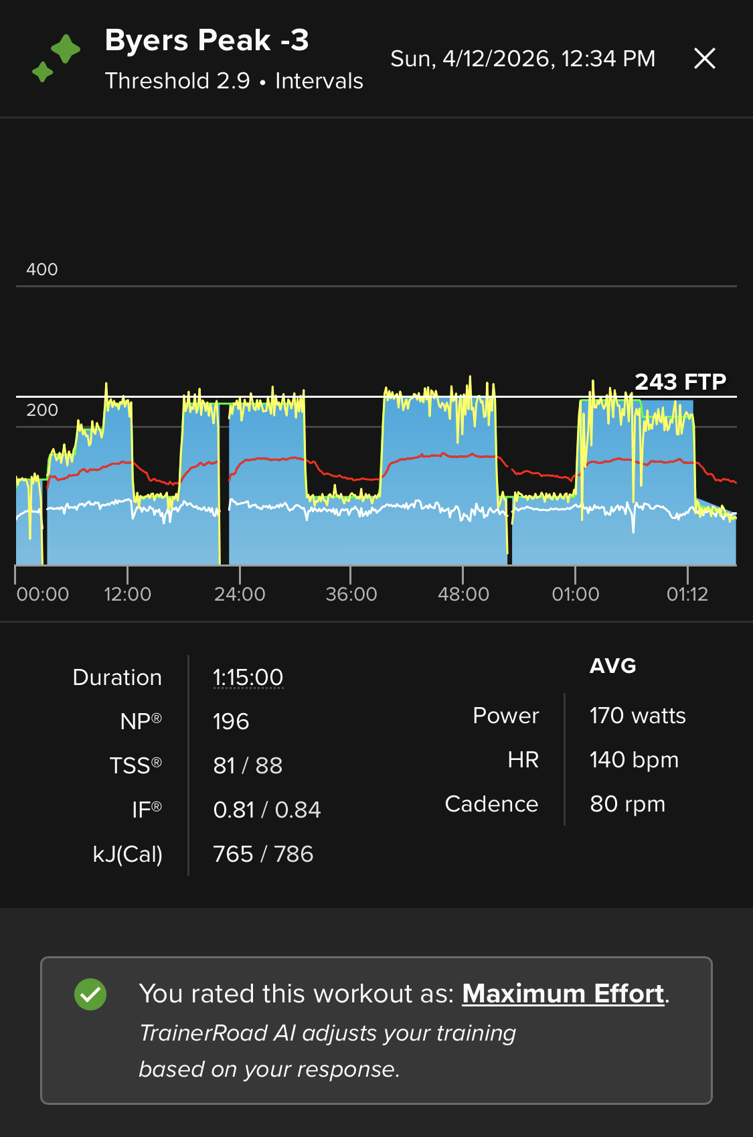This screenshot has height=1137, width=753.
Task: Click the 243 FTP line label
Action: point(680,382)
